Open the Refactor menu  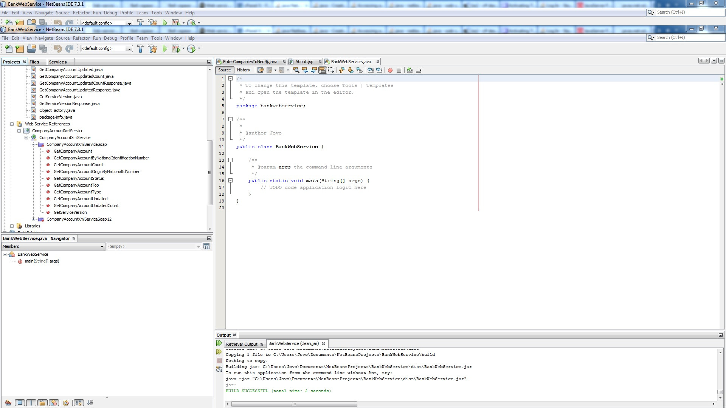[81, 38]
